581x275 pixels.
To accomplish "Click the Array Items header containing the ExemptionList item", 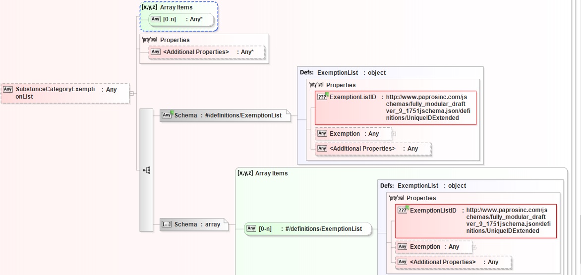I will [x=271, y=173].
